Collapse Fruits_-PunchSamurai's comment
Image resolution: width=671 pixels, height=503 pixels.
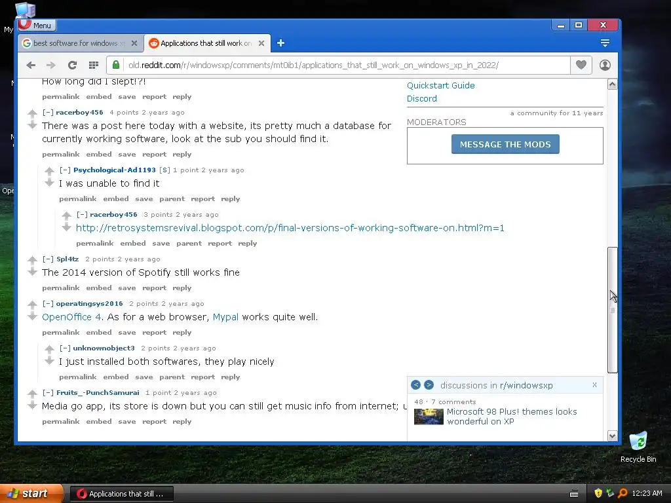pos(48,392)
